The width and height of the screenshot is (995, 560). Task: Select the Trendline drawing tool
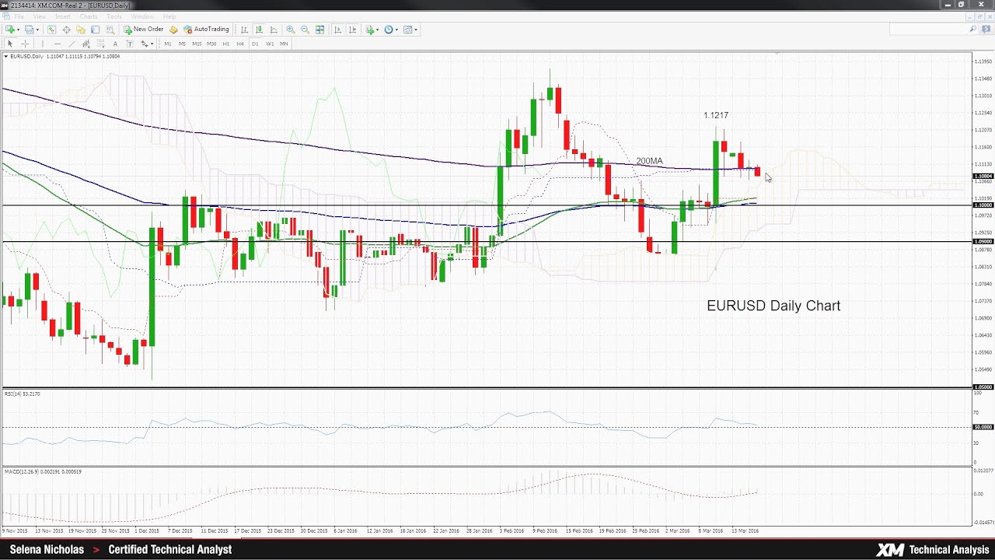72,44
